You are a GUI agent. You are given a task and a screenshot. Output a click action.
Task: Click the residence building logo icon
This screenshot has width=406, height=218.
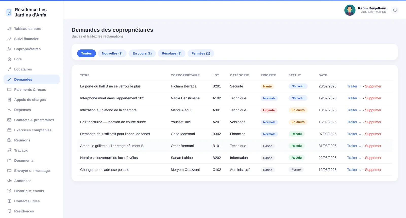pyautogui.click(x=9, y=12)
